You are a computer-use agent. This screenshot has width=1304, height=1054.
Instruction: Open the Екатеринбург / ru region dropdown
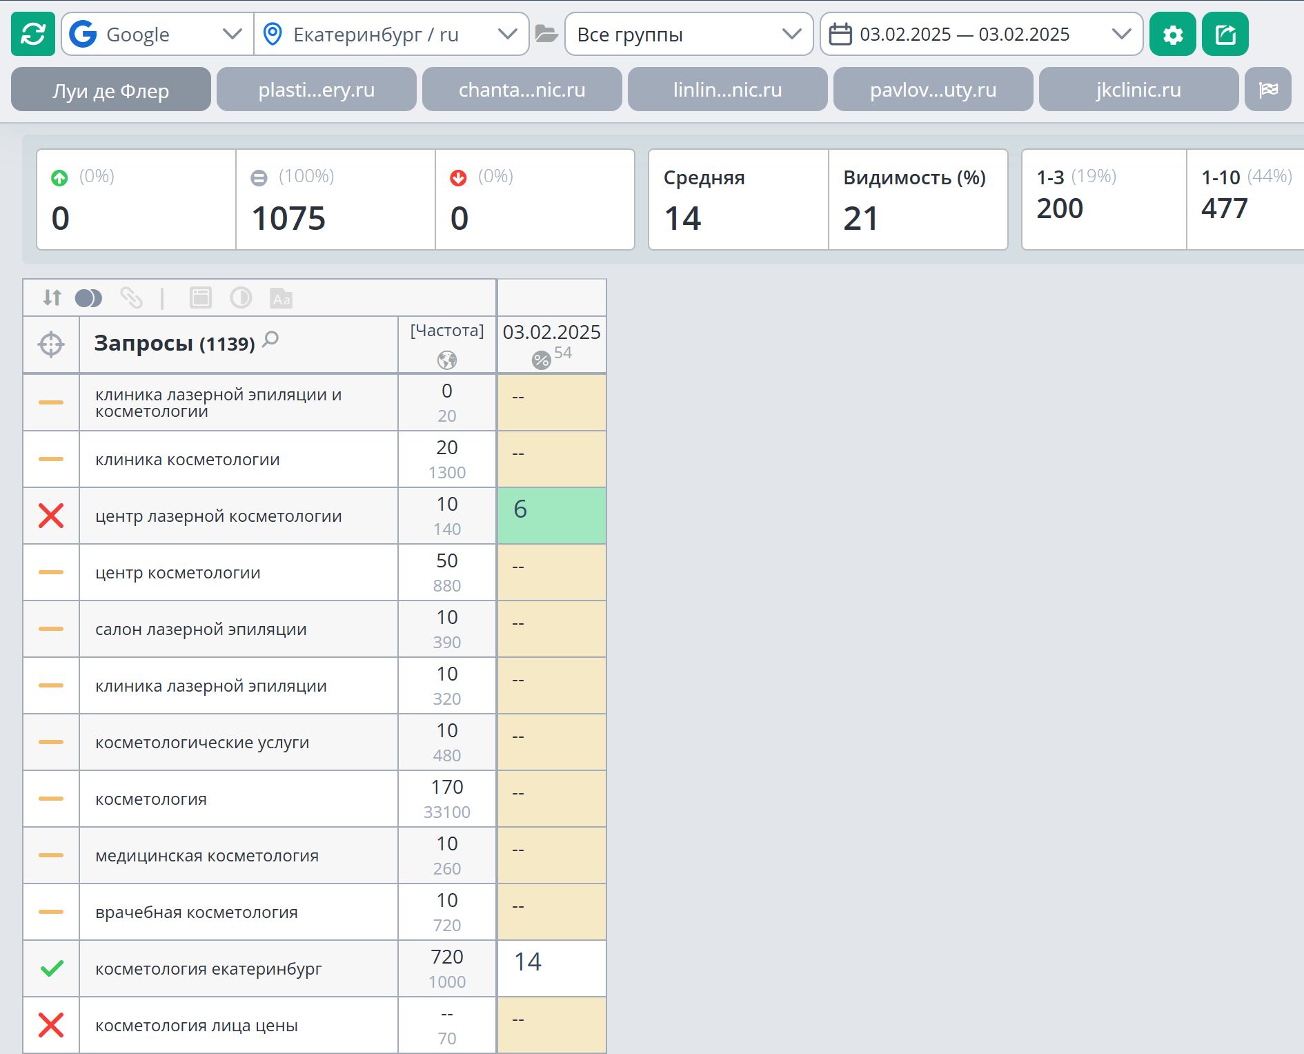click(x=391, y=34)
